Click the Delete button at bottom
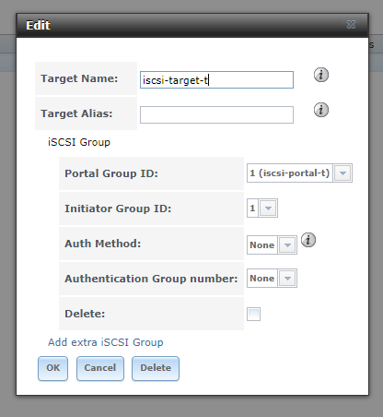The width and height of the screenshot is (383, 417). [x=156, y=368]
